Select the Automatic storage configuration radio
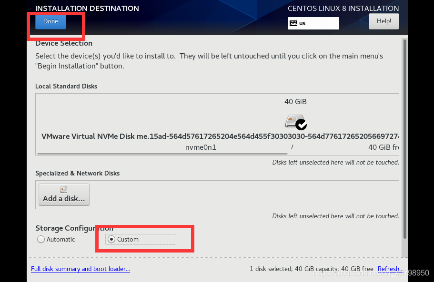434x282 pixels. point(41,239)
